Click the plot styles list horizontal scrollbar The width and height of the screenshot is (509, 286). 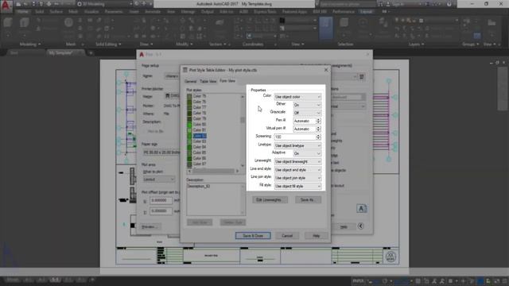(213, 171)
